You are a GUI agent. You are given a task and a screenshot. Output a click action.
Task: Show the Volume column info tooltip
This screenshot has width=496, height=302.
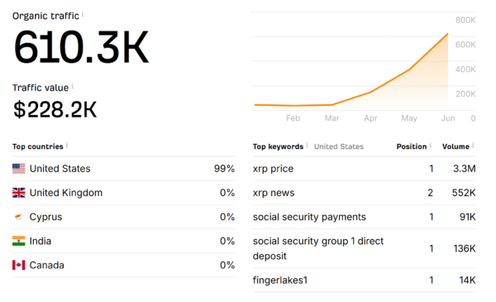(x=473, y=145)
